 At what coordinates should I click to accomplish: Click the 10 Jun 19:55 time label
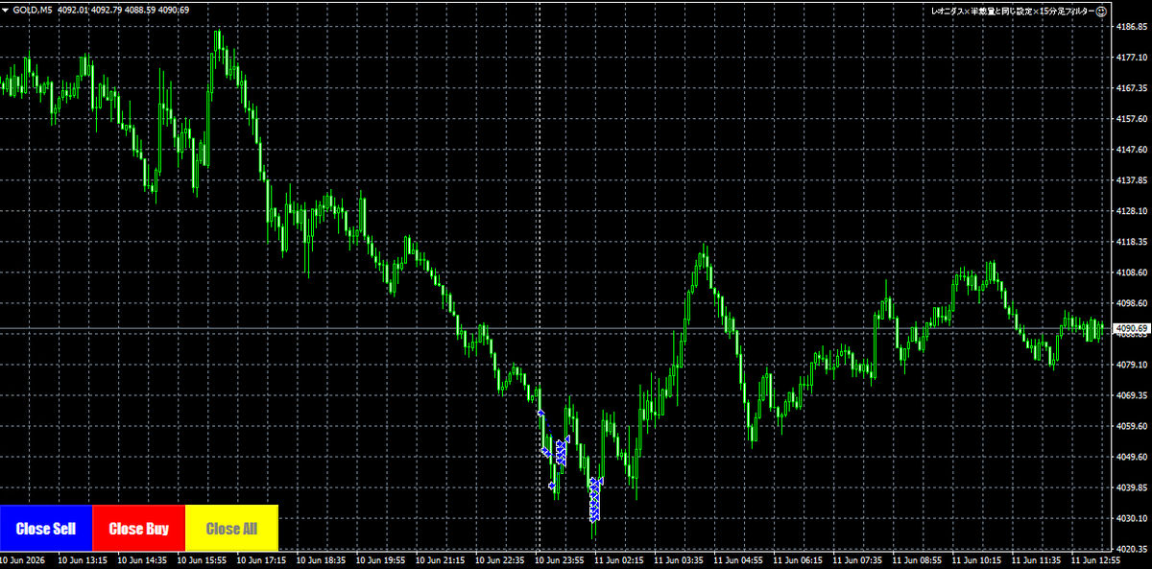pos(380,560)
